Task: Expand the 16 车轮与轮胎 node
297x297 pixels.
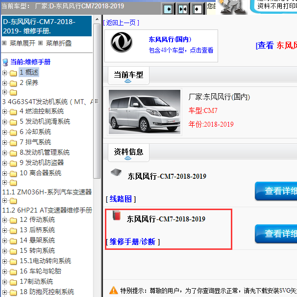Action: [x=4, y=272]
